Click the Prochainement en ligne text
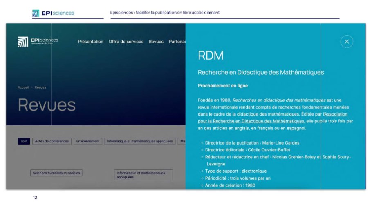The width and height of the screenshot is (372, 209). pos(223,86)
